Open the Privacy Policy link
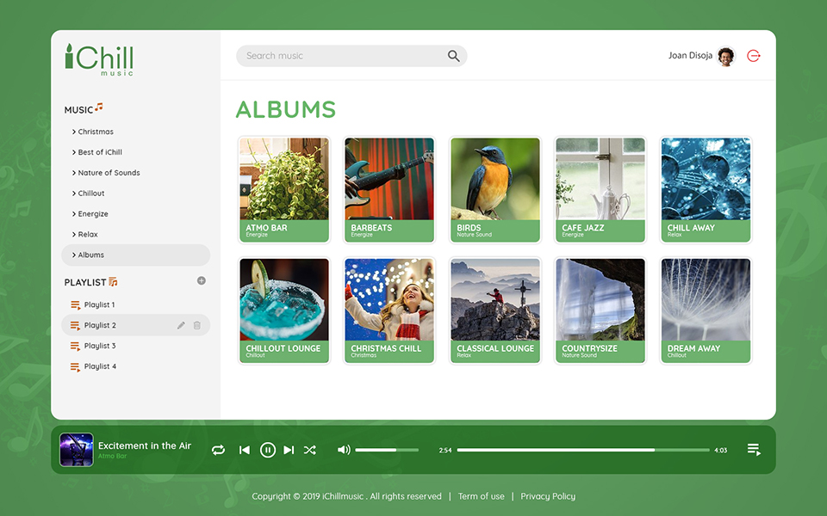Screen dimensions: 827x516 548,496
